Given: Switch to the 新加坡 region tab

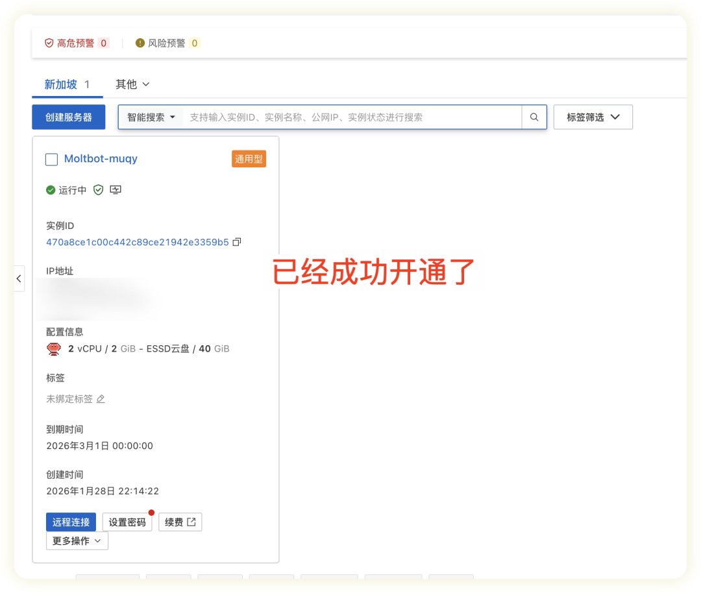Looking at the screenshot, I should 61,84.
